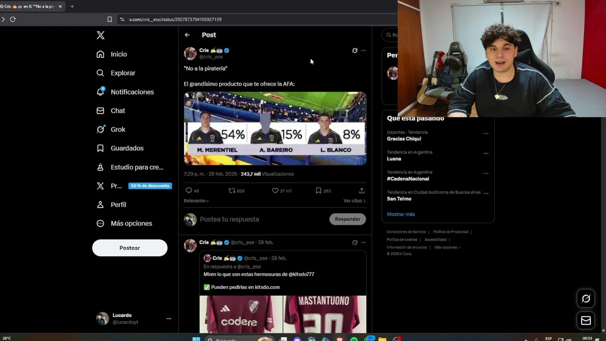This screenshot has height=341, width=606.
Task: Click the Postear button
Action: click(x=130, y=248)
